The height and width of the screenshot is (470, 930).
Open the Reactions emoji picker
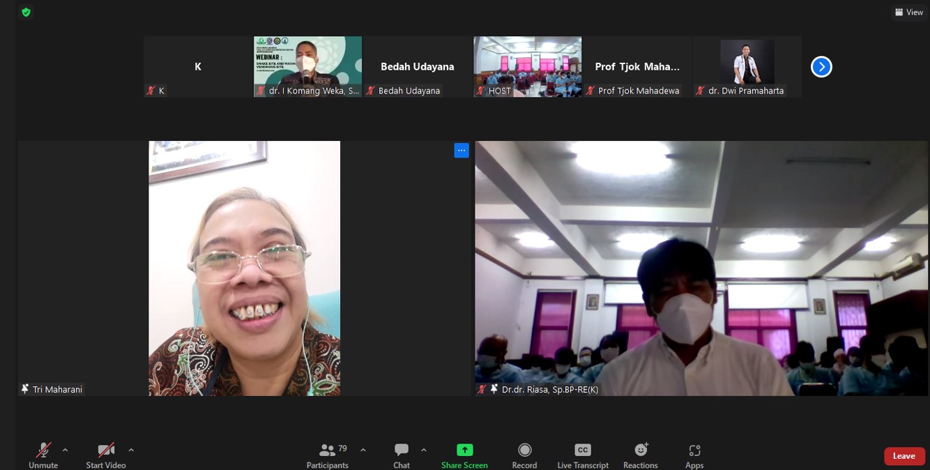coord(641,450)
